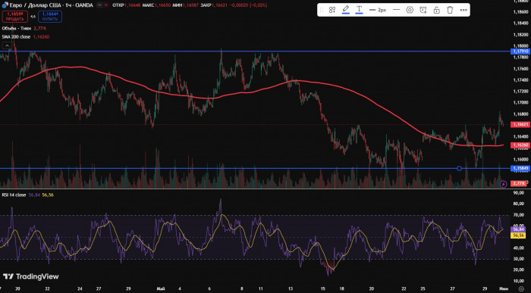Click 80,00 on the RSI scale

(x=519, y=204)
